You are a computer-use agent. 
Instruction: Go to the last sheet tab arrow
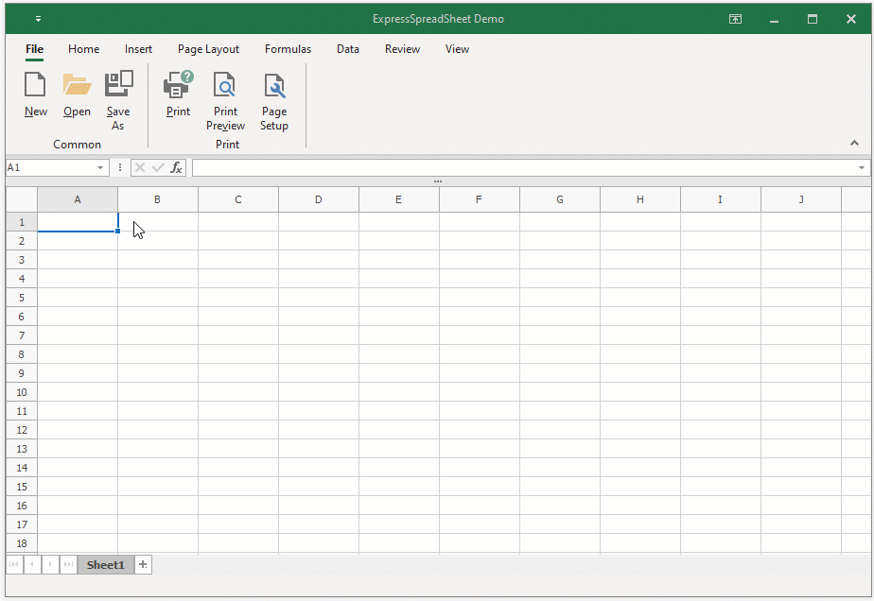click(68, 565)
